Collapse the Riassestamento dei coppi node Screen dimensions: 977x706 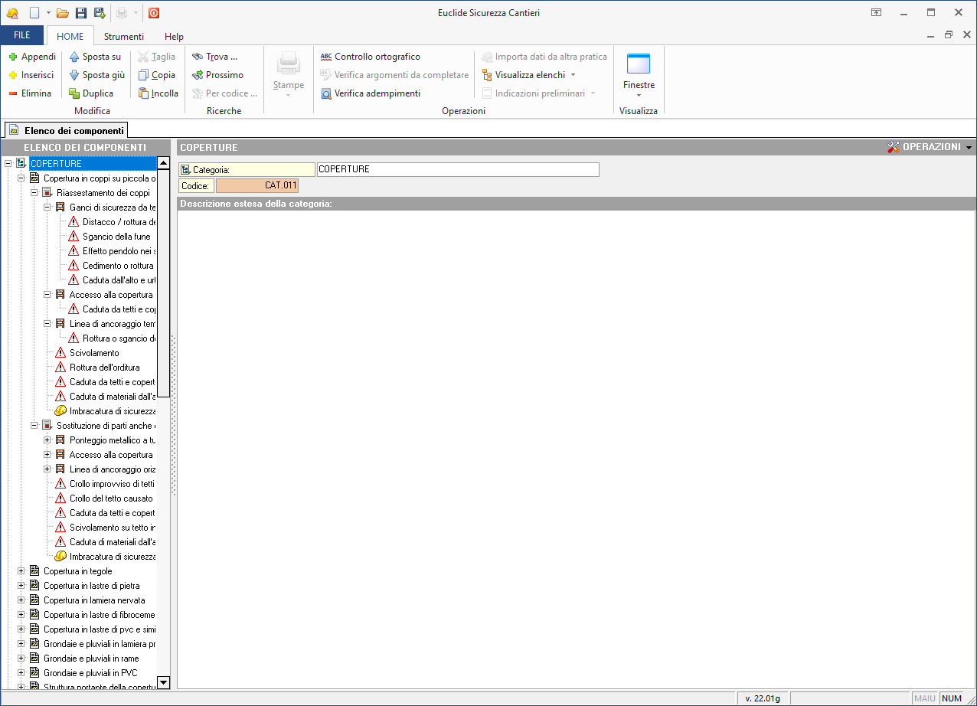tap(34, 193)
